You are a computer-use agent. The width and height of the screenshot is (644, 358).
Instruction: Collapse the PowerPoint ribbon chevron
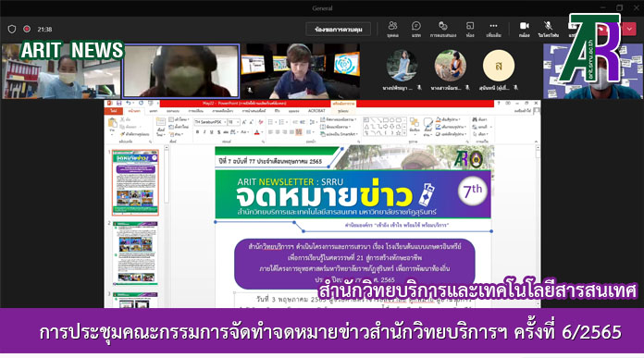point(536,142)
